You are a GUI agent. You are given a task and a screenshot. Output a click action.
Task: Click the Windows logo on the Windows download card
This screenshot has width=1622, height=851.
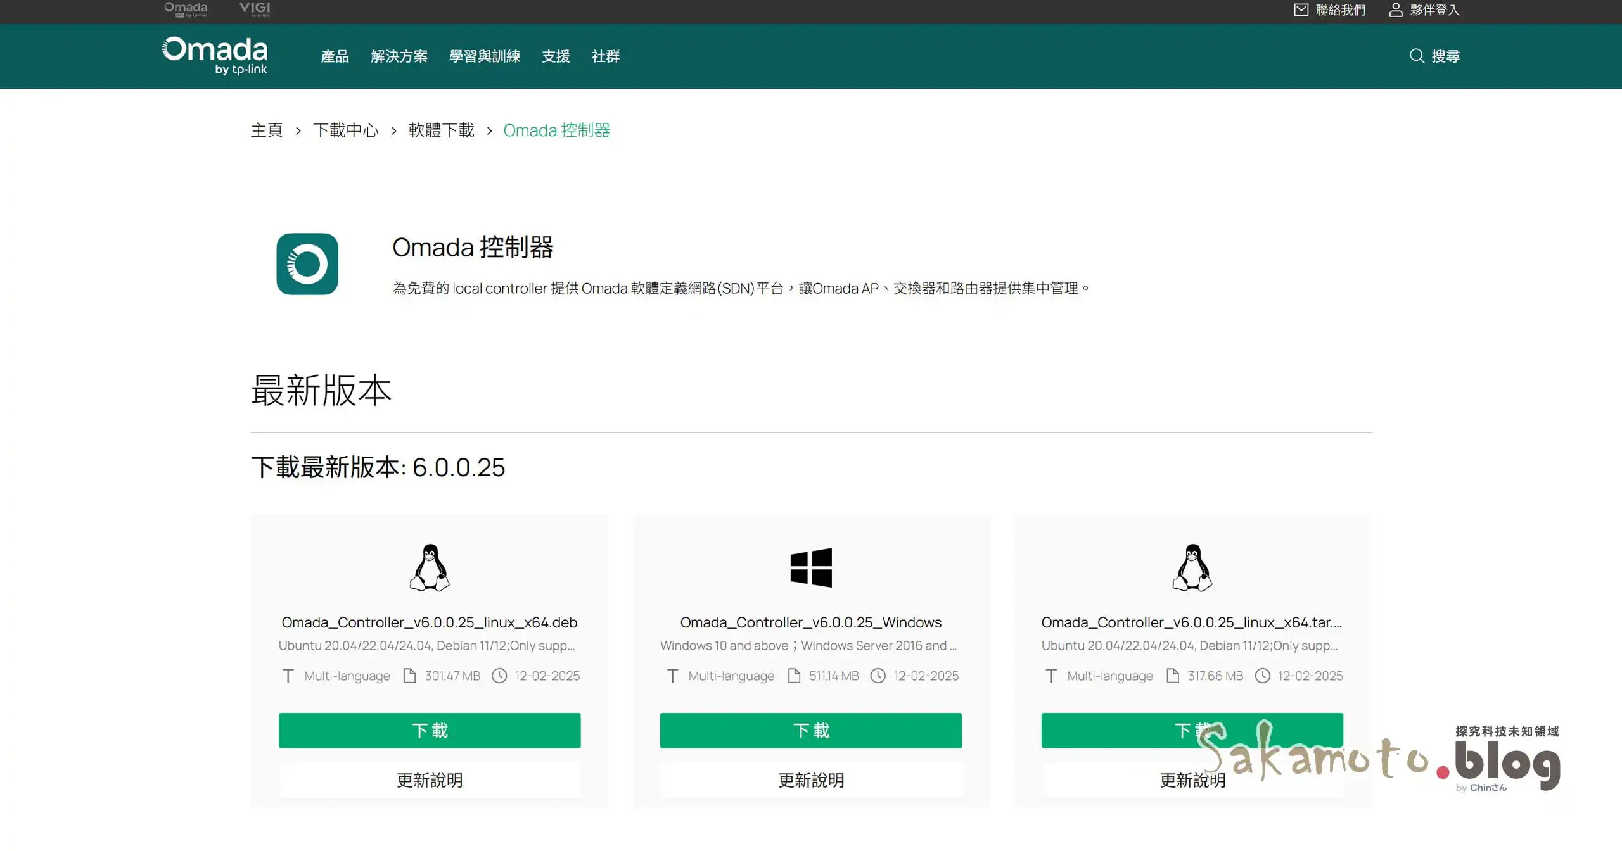(x=811, y=568)
